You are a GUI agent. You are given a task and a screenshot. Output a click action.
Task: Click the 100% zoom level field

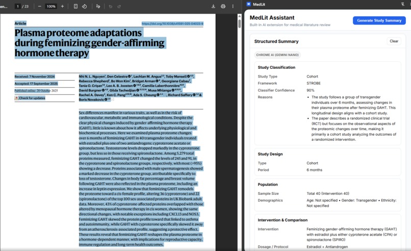(51, 6)
